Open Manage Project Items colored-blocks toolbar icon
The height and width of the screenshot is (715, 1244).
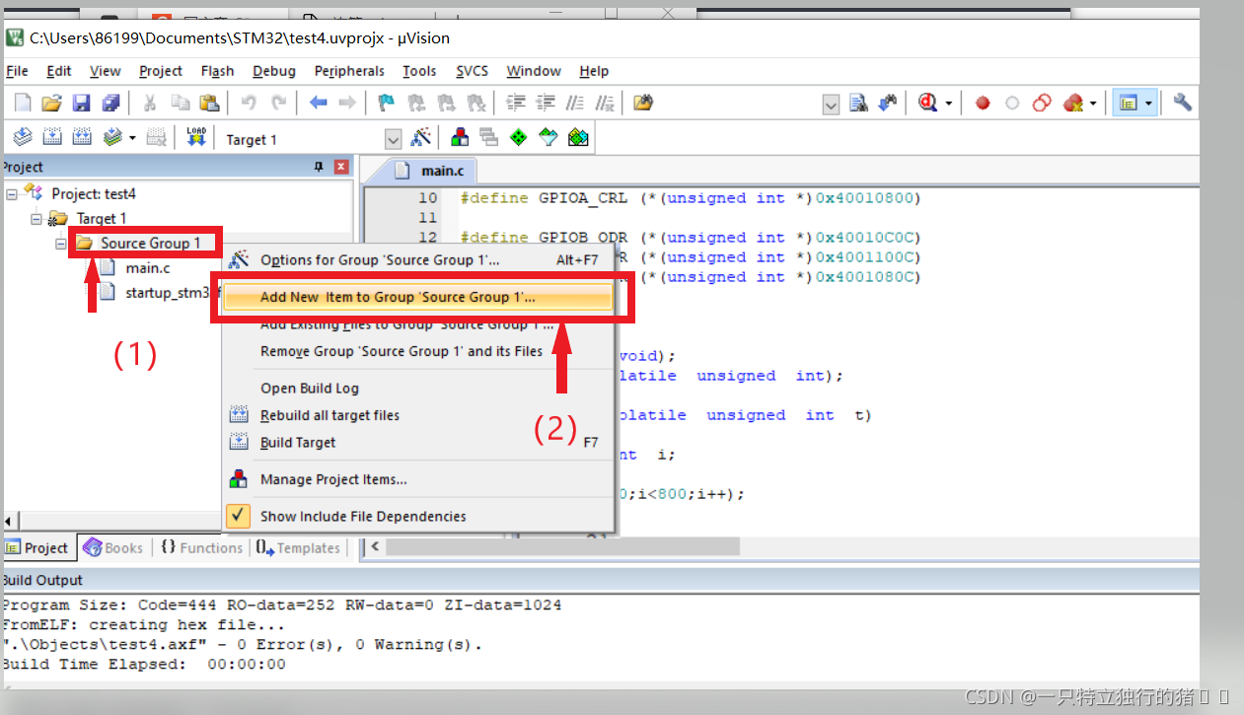click(x=459, y=138)
